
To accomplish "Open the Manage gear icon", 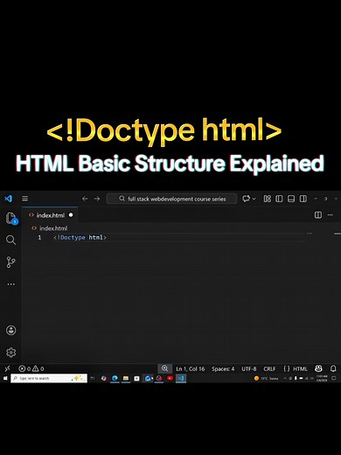I will click(11, 353).
